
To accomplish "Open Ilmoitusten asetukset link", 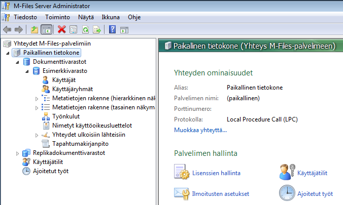I will [x=221, y=194].
